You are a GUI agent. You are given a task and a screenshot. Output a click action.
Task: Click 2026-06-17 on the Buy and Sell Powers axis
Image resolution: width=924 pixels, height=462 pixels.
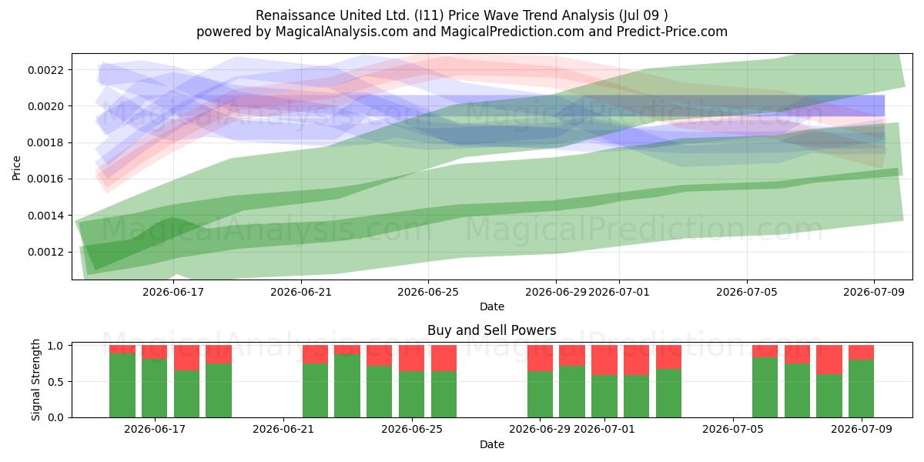155,429
